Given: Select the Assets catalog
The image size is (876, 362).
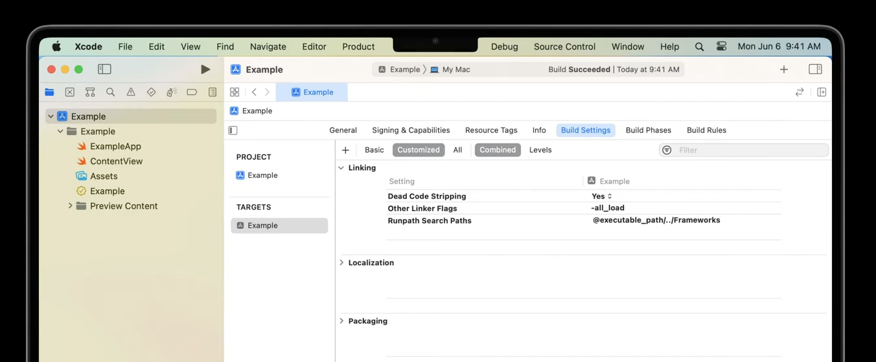Looking at the screenshot, I should (x=97, y=176).
